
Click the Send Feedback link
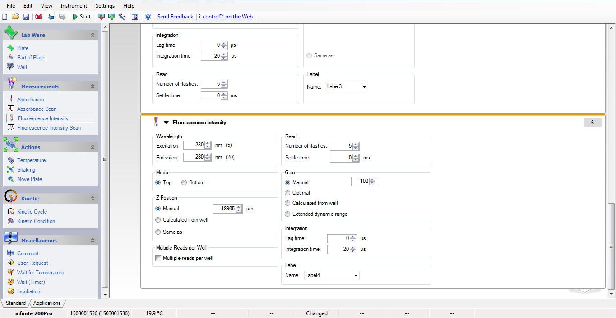pos(175,17)
